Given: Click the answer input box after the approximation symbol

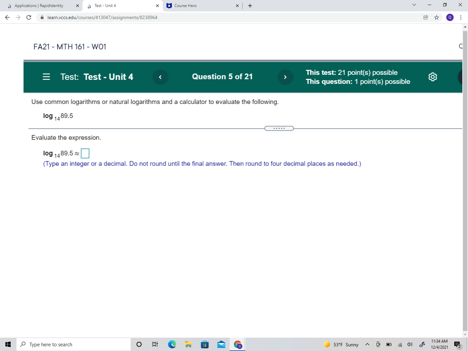Looking at the screenshot, I should (85, 153).
